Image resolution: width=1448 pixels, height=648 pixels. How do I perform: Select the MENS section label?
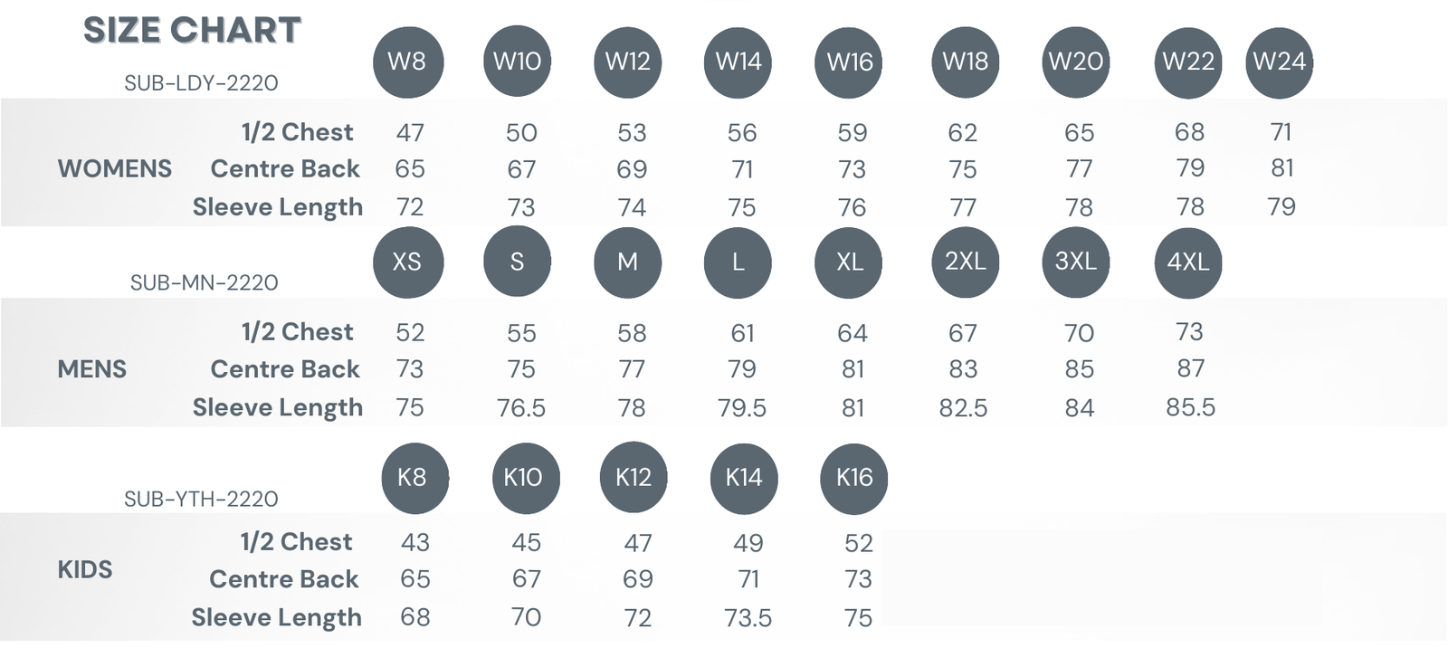92,369
